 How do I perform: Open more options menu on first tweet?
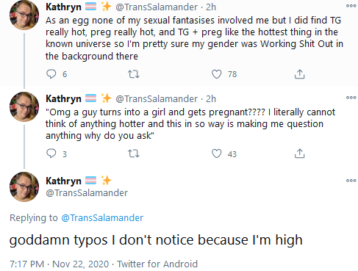[x=351, y=6]
